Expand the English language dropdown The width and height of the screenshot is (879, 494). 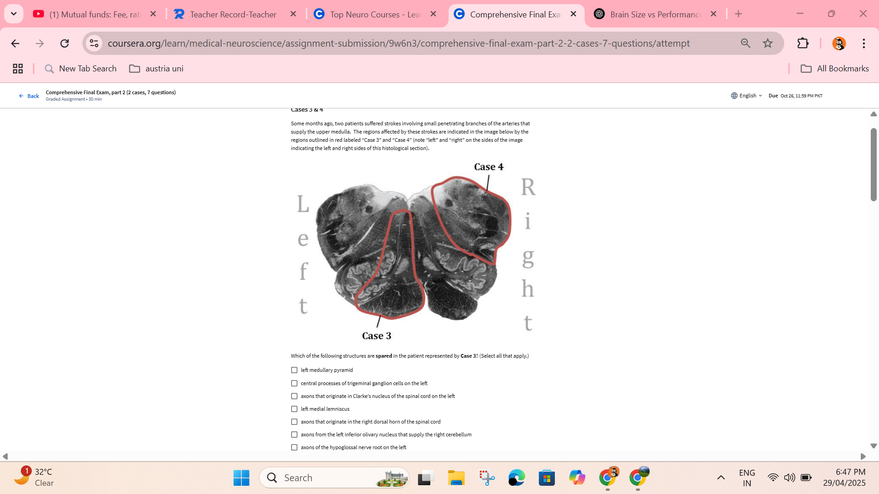pyautogui.click(x=747, y=96)
